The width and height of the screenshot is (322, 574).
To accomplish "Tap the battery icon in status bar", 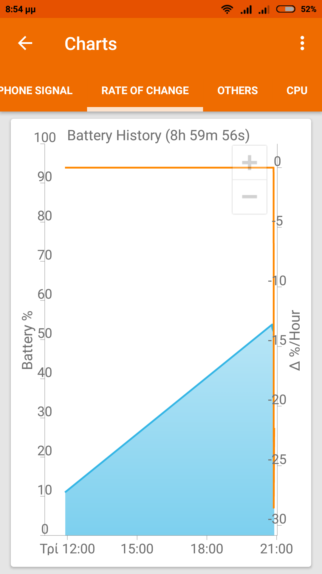I will (x=286, y=9).
